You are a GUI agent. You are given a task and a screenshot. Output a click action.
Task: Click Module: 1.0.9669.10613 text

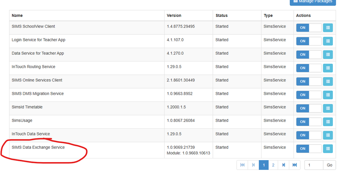(x=189, y=153)
